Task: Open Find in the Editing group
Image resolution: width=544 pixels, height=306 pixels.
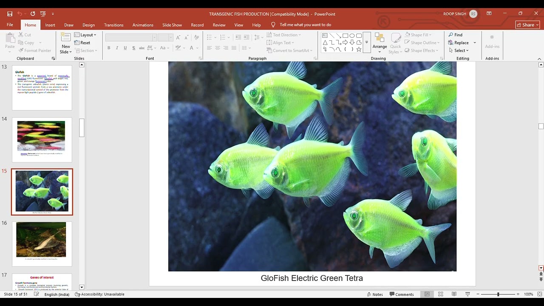Action: [x=455, y=35]
